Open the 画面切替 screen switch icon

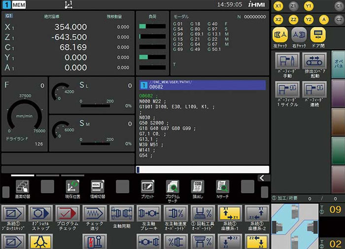(23, 187)
